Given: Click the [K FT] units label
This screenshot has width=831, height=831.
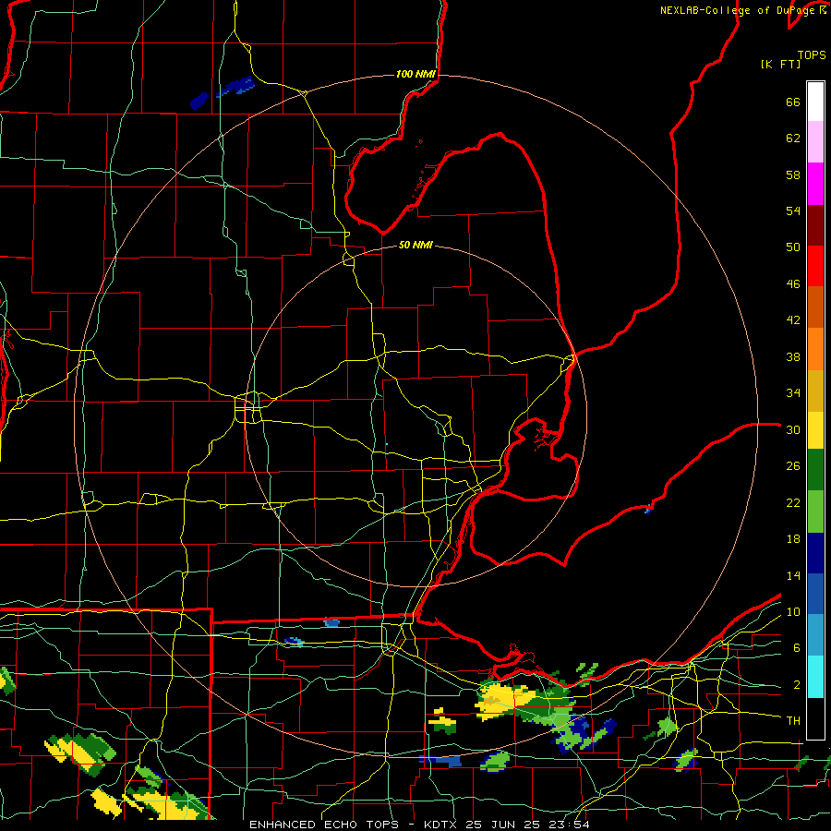Looking at the screenshot, I should coord(780,64).
